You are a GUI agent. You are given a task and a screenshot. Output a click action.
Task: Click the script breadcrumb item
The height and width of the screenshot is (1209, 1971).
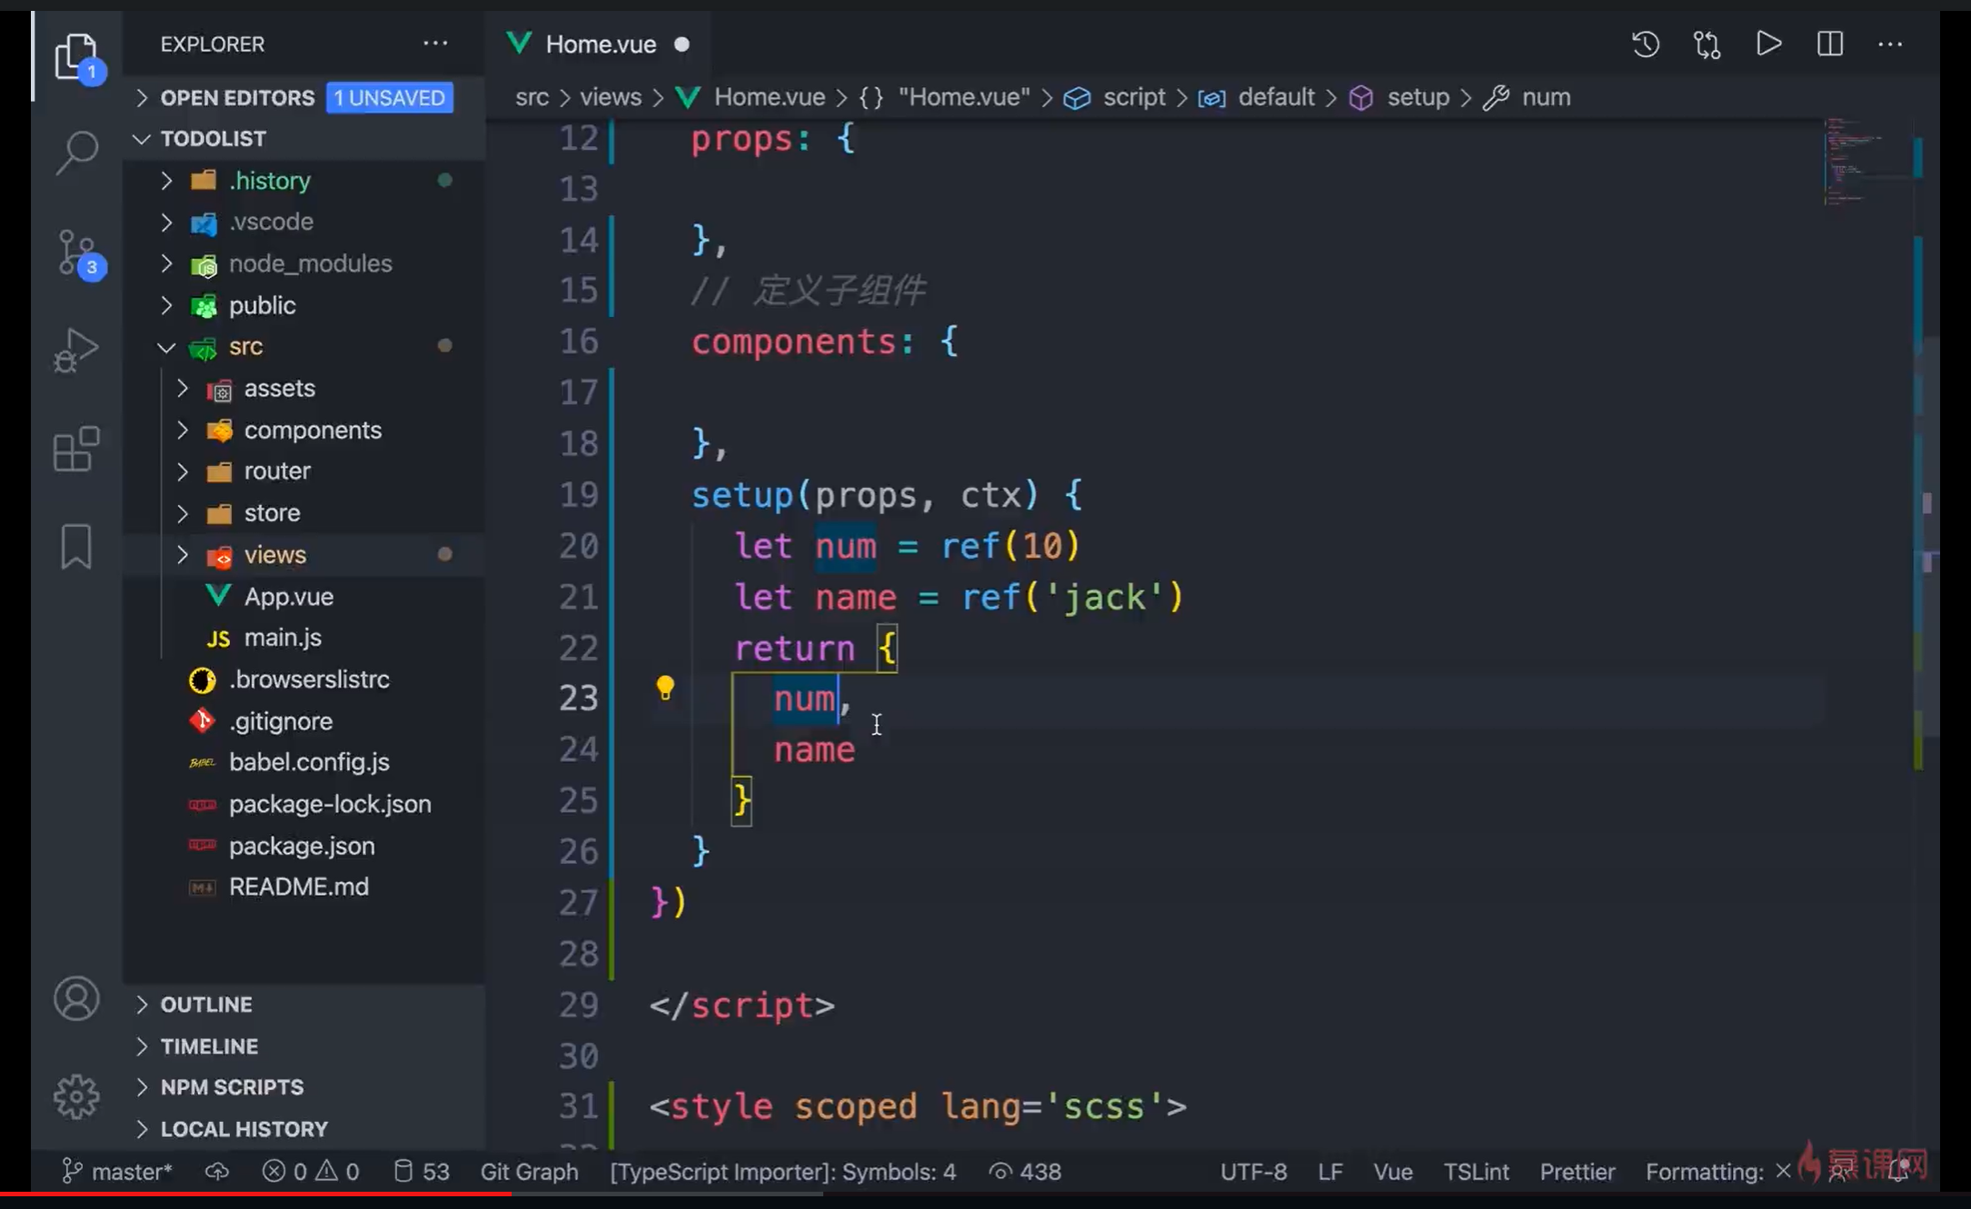pos(1133,97)
